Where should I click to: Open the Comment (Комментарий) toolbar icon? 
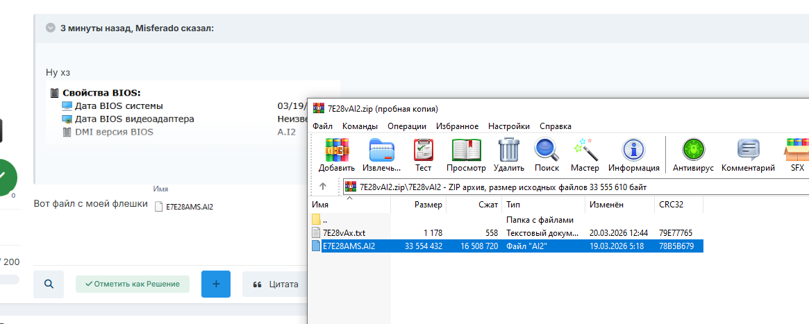coord(748,150)
